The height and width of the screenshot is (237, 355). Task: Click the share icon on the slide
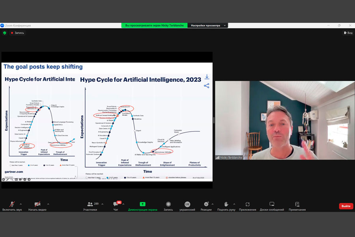point(206,86)
